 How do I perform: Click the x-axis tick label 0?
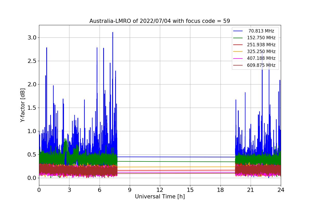39,190
